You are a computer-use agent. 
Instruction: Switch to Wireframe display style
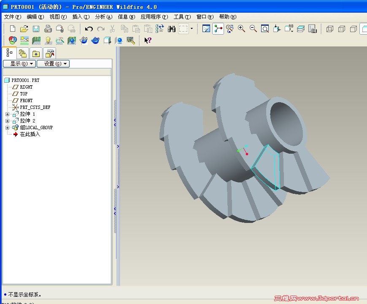tap(330, 29)
